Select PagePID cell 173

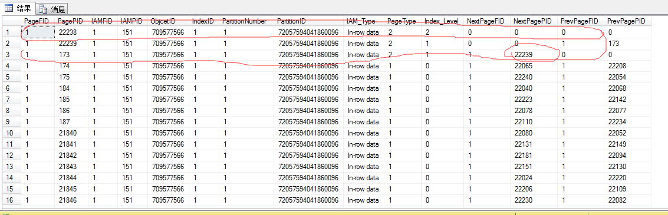click(71, 55)
